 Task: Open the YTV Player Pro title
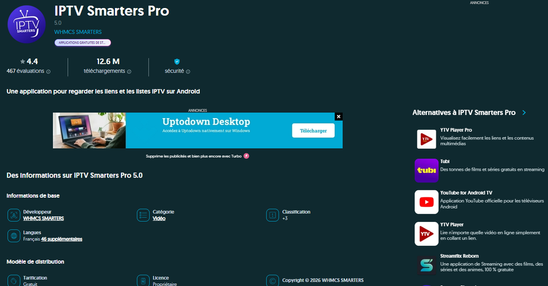(456, 130)
